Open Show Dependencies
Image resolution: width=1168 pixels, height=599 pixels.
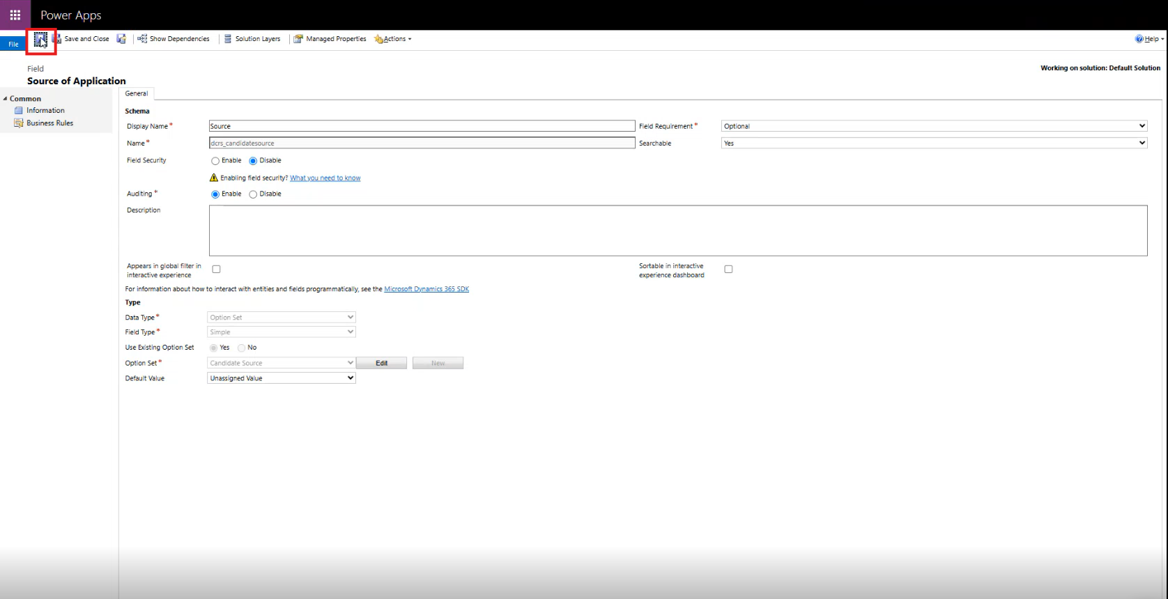click(x=174, y=39)
